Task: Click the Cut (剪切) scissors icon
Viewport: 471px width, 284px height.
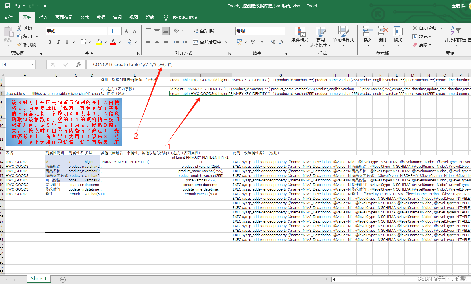Action: 19,28
